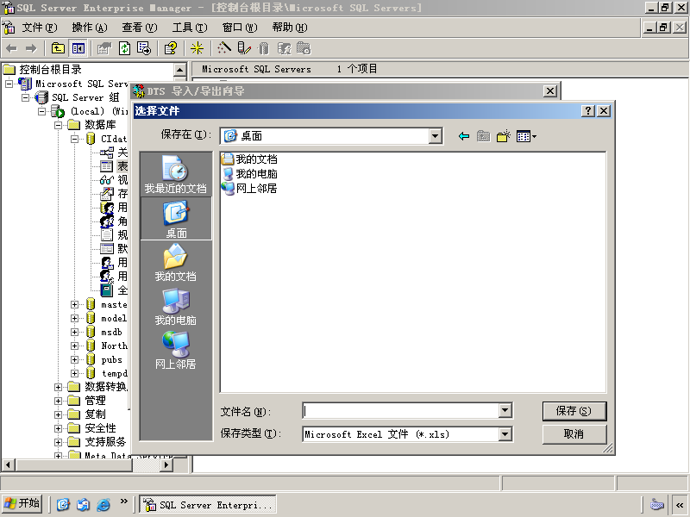This screenshot has width=690, height=517.
Task: Select the (local) server tree item
Action: (88, 111)
